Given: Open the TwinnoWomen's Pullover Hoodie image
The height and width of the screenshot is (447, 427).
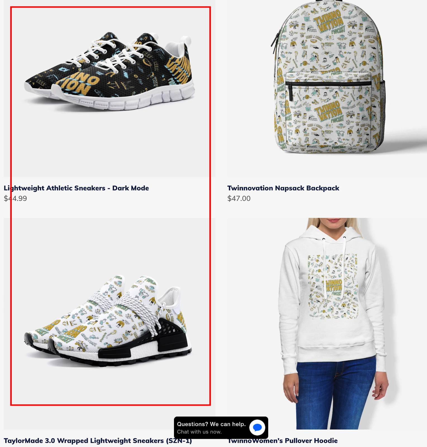Looking at the screenshot, I should click(327, 324).
